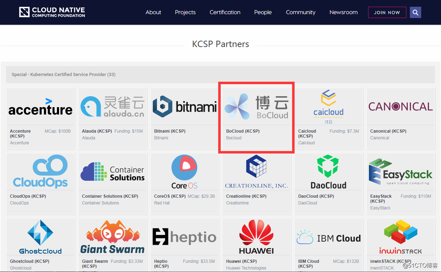This screenshot has height=272, width=441.
Task: Click the Accenture logo thumbnail
Action: 40,107
